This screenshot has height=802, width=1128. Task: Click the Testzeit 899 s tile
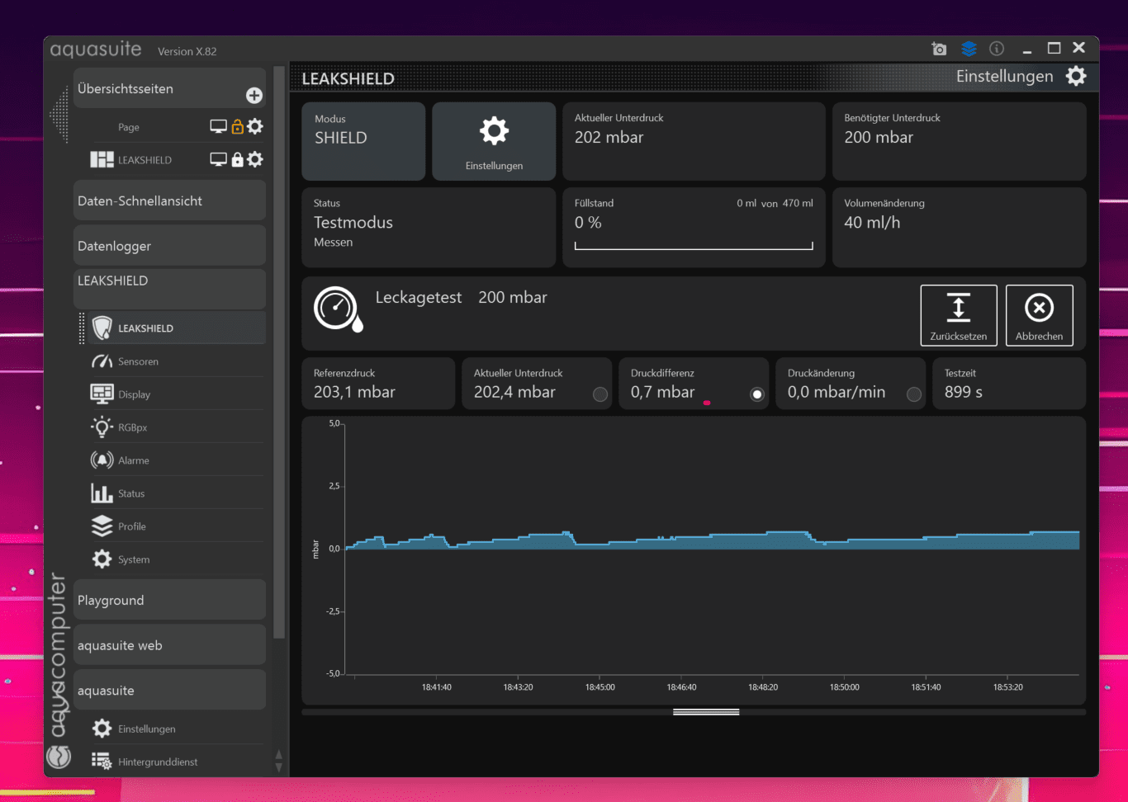click(1009, 384)
